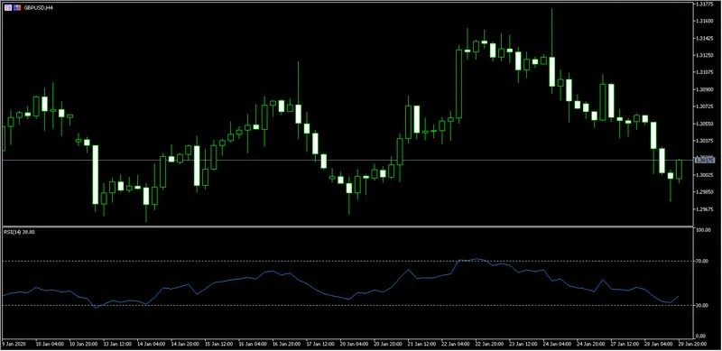The height and width of the screenshot is (351, 722).
Task: Click the highlighted current price tag
Action: pyautogui.click(x=706, y=160)
